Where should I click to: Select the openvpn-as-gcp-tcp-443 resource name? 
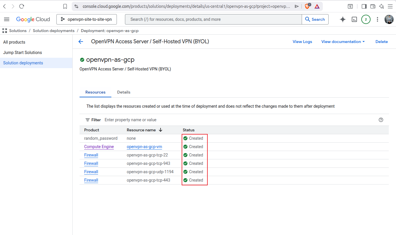(148, 180)
